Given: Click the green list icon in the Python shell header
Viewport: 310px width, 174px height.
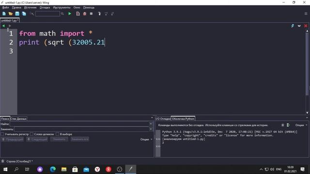Looking at the screenshot, I should 288,125.
